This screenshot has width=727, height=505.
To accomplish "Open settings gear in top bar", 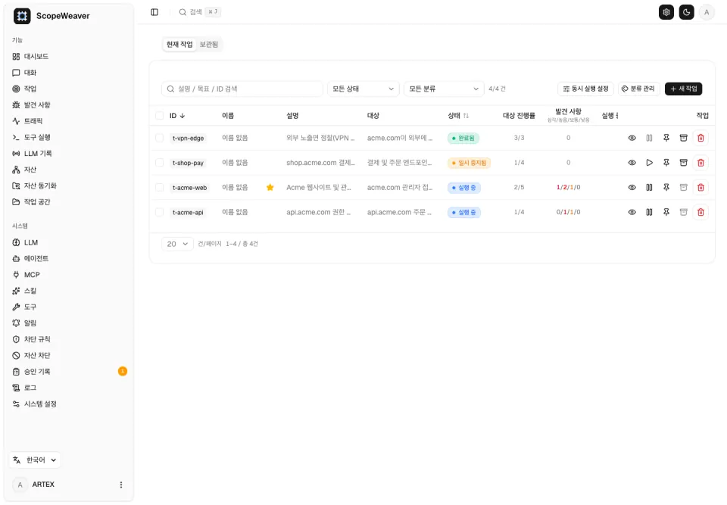I will point(666,13).
